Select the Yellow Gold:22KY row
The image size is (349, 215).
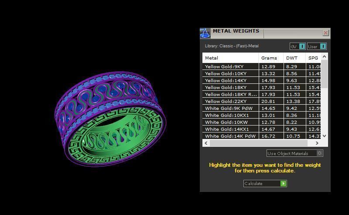[262, 101]
